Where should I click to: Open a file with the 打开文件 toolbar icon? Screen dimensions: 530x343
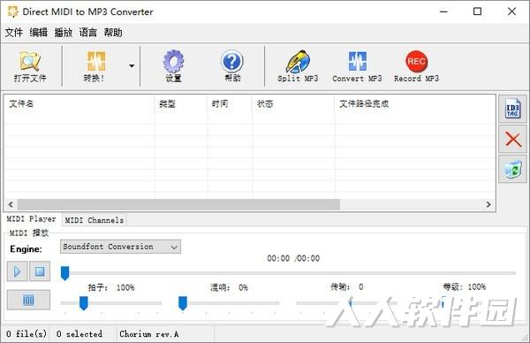pyautogui.click(x=30, y=66)
